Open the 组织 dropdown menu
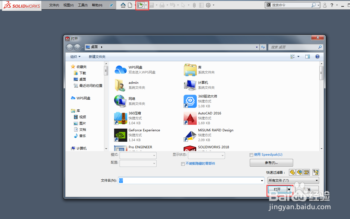Image resolution: width=350 pixels, height=219 pixels. 76,57
